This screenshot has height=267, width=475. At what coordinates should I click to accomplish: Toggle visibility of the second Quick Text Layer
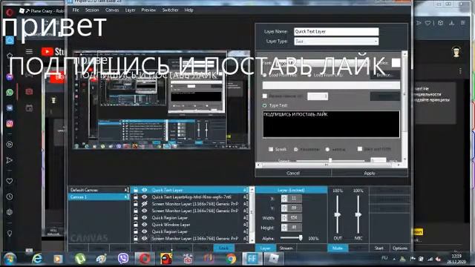click(x=145, y=197)
